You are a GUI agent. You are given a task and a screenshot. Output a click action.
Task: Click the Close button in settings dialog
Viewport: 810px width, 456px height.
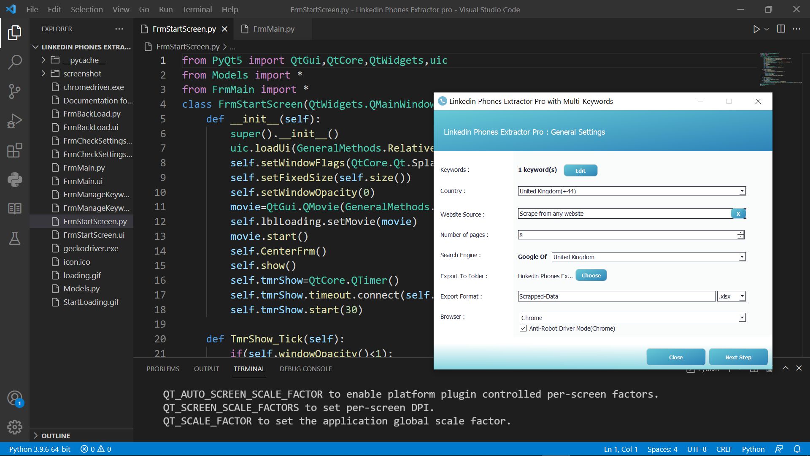[x=675, y=357]
